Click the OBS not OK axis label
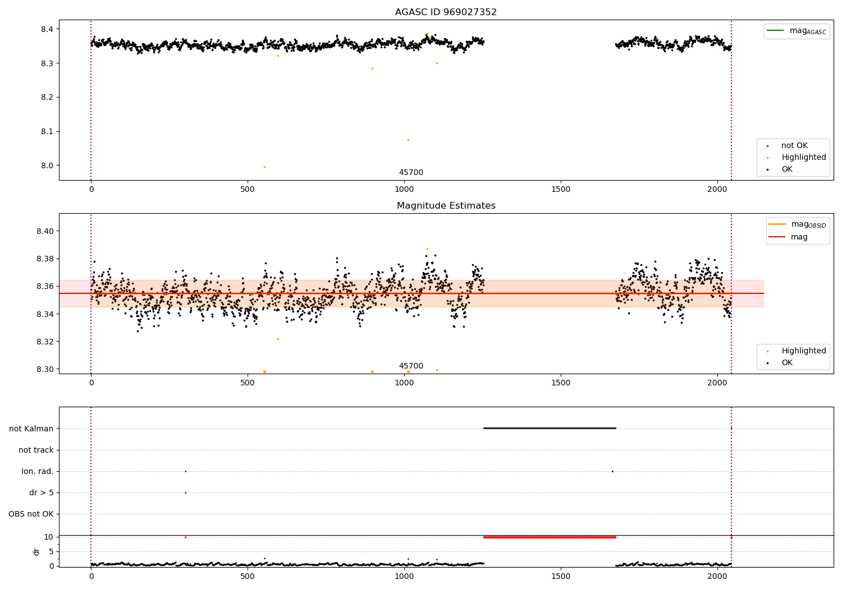Image resolution: width=842 pixels, height=589 pixels. 31,514
